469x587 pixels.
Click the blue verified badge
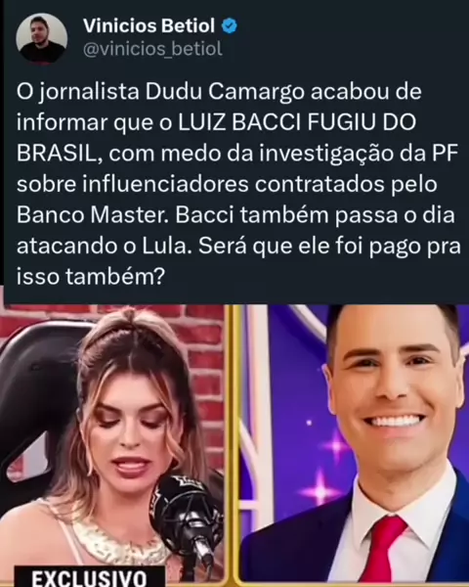coord(230,26)
